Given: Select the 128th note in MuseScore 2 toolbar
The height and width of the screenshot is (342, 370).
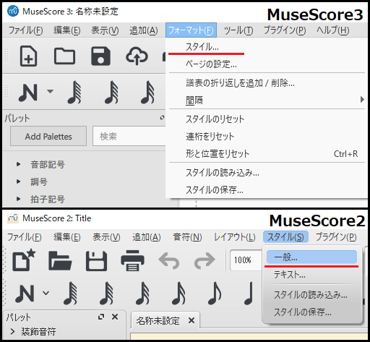Looking at the screenshot, I should 70,293.
